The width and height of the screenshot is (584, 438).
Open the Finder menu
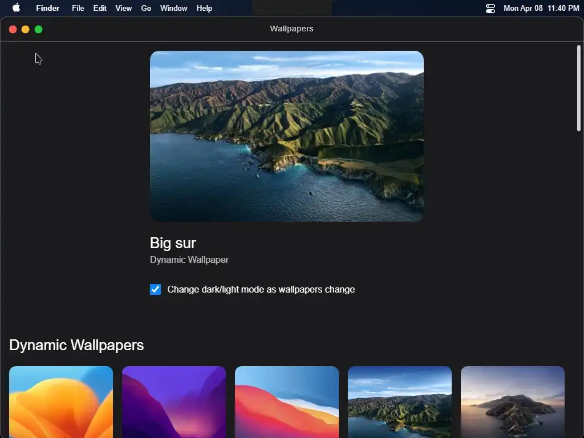48,8
